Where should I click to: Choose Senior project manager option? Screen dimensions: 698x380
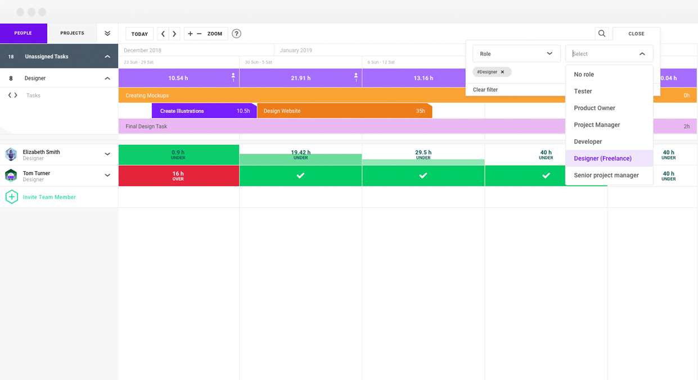point(609,176)
